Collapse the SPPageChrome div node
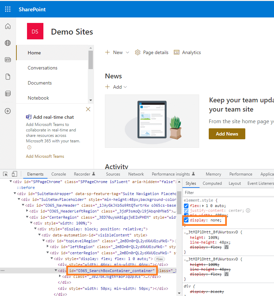This screenshot has width=274, height=296. [11, 181]
